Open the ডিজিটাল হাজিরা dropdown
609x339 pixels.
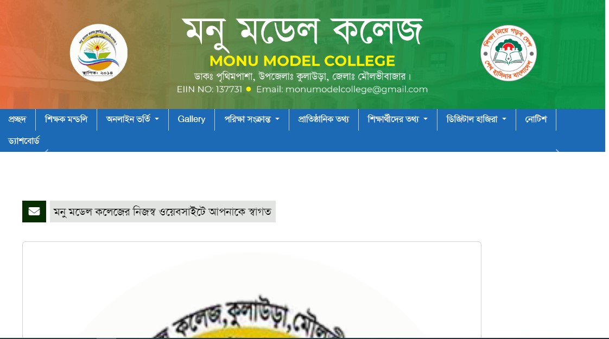476,119
